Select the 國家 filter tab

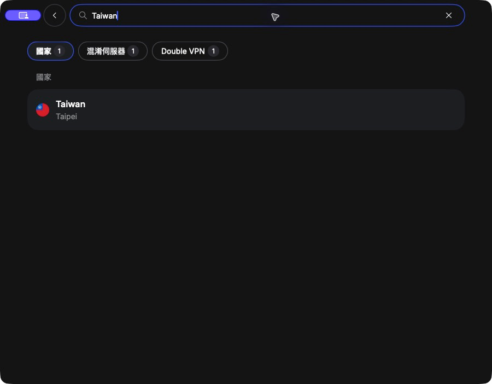50,51
